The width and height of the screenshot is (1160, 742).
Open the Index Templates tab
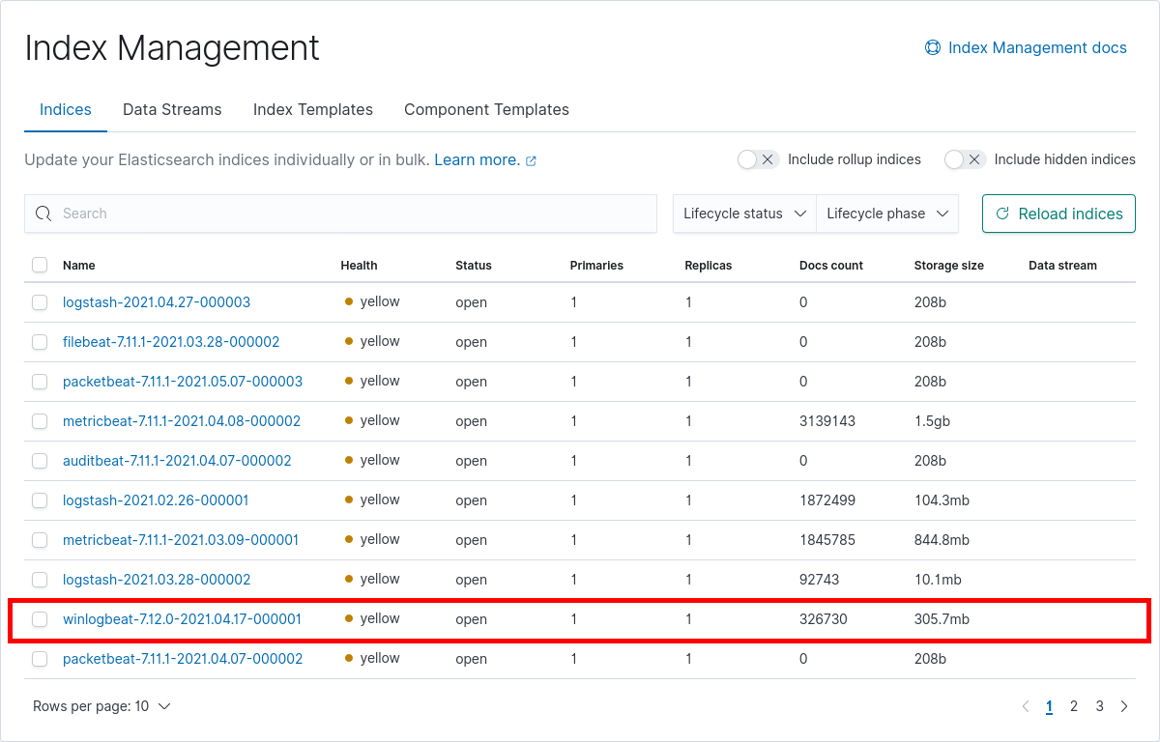click(x=313, y=109)
